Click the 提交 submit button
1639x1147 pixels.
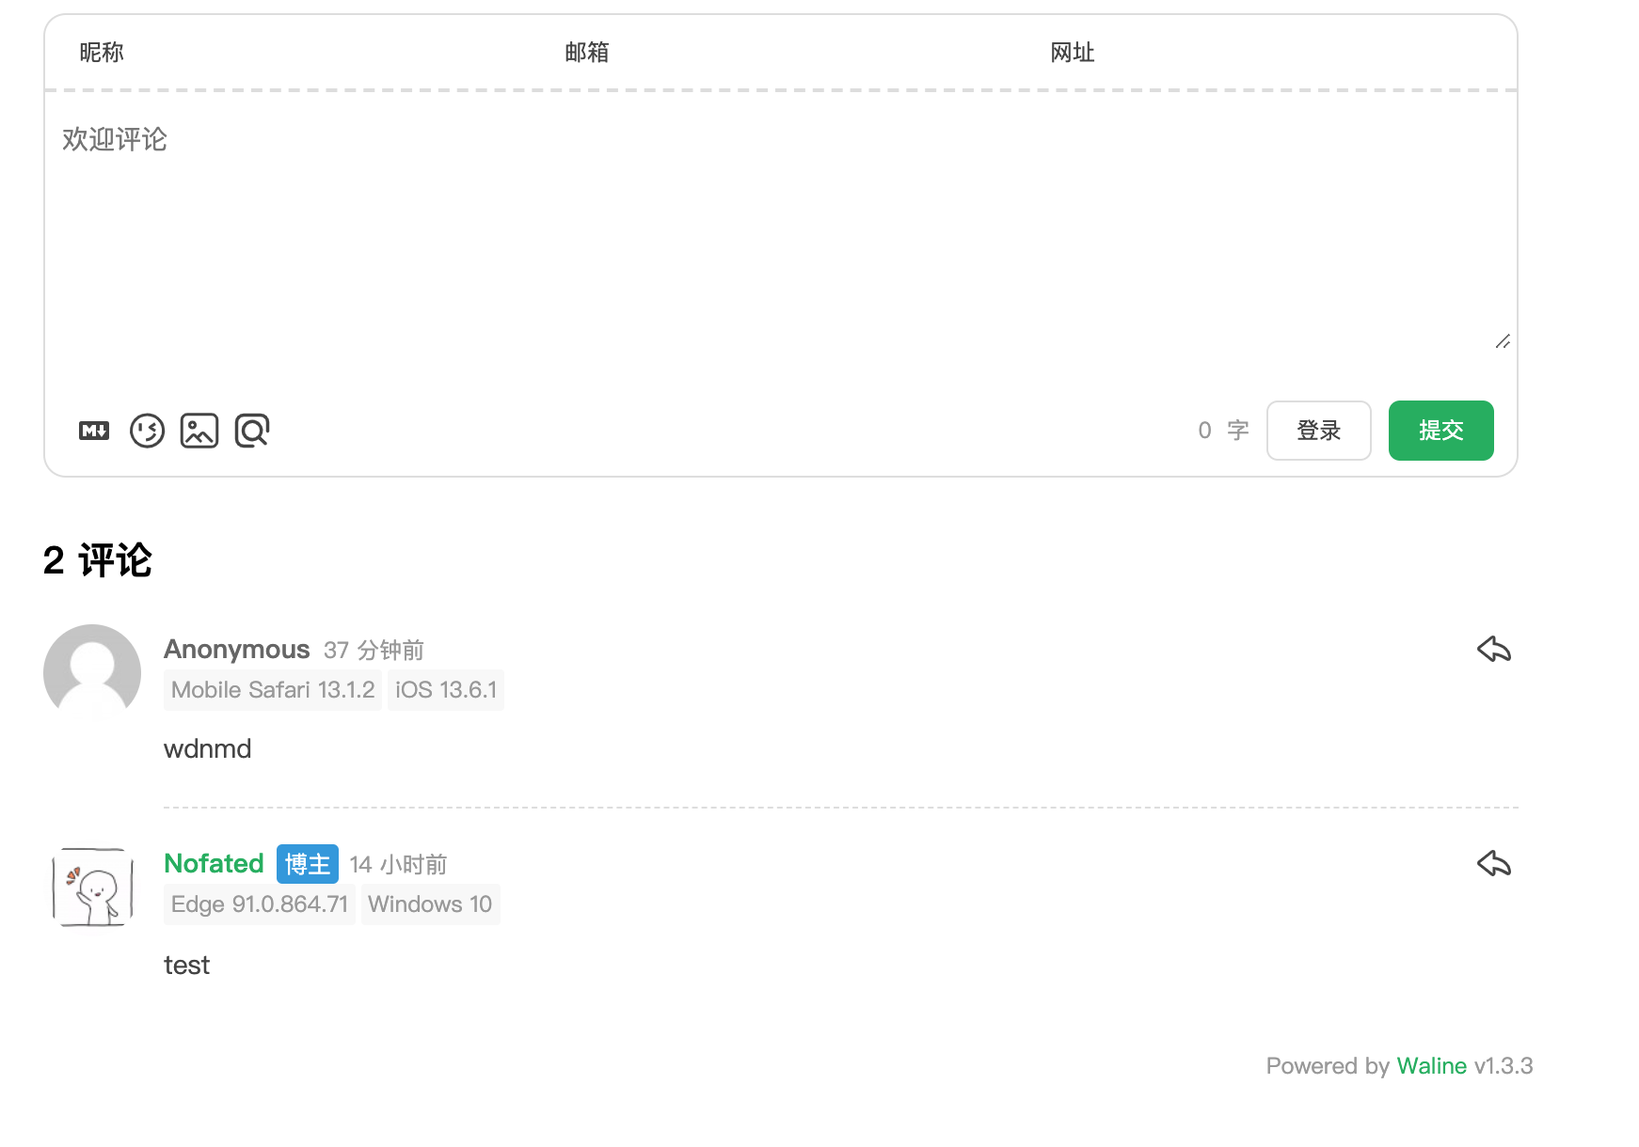pyautogui.click(x=1440, y=430)
